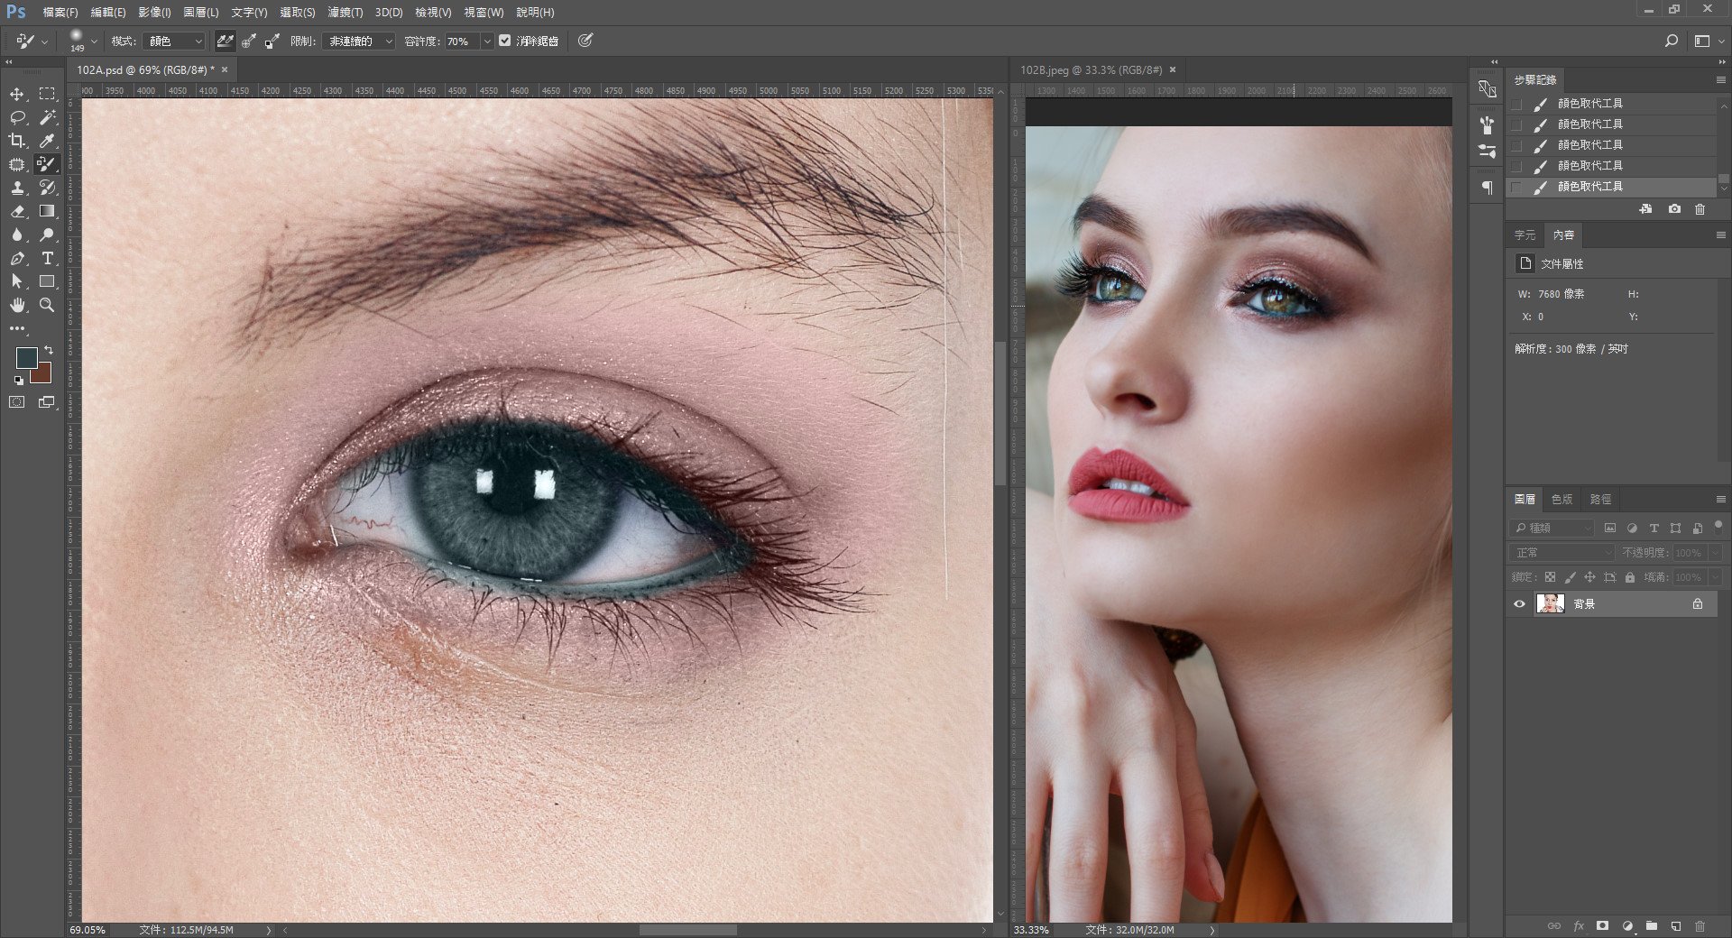Choose Sampling: Once eyedropper option
This screenshot has height=938, width=1732.
click(248, 41)
